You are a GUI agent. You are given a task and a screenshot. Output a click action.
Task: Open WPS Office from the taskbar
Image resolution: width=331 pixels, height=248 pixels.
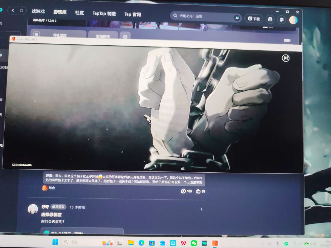tap(184, 243)
